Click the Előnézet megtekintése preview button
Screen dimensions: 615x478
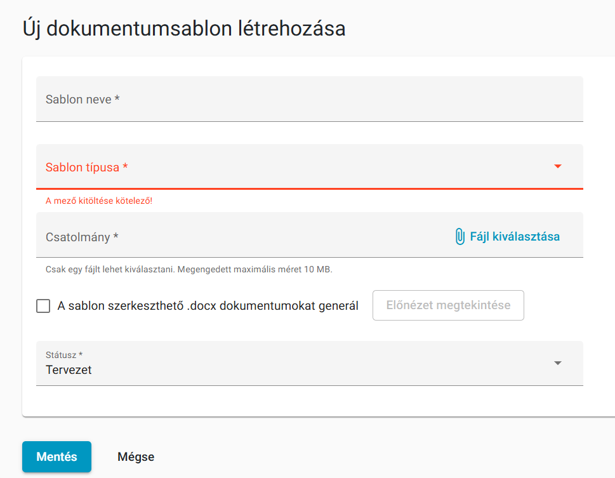pyautogui.click(x=448, y=305)
